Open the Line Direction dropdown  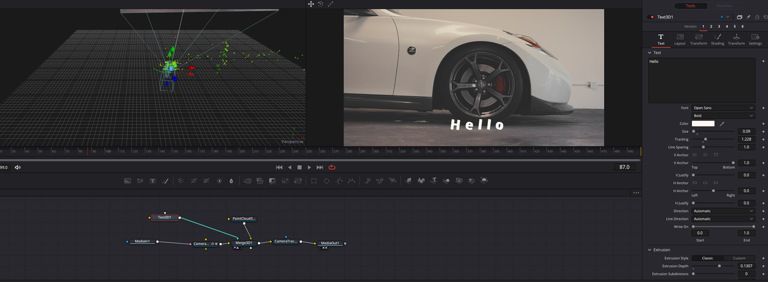(x=723, y=219)
